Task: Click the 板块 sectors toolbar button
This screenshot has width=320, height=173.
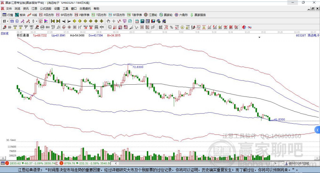Action: click(x=20, y=15)
